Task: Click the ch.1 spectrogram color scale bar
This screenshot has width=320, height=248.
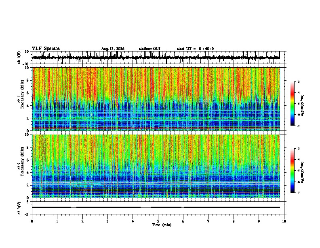Action: tap(293, 104)
